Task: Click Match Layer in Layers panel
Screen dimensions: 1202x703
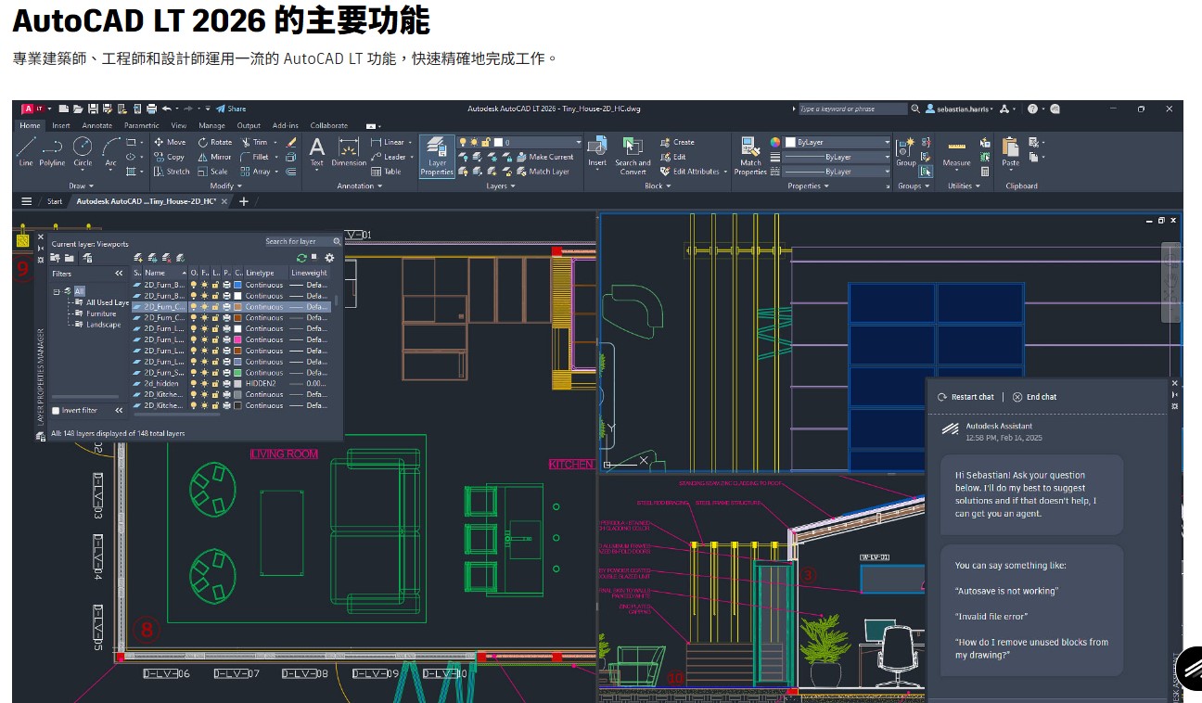Action: coord(543,172)
